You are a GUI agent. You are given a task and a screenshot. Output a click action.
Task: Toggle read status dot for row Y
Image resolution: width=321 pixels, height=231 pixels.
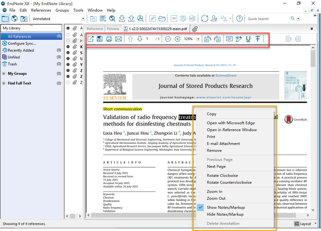pyautogui.click(x=68, y=65)
